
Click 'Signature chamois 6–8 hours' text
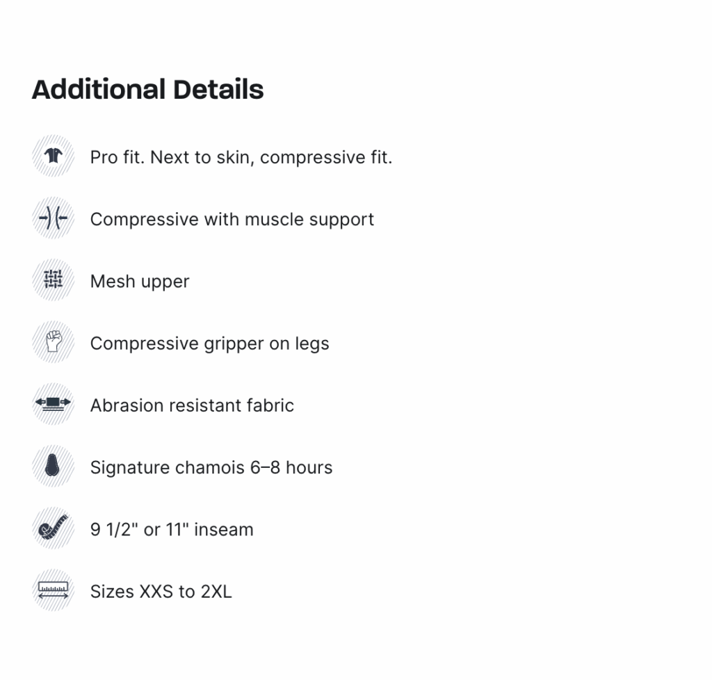pos(211,467)
